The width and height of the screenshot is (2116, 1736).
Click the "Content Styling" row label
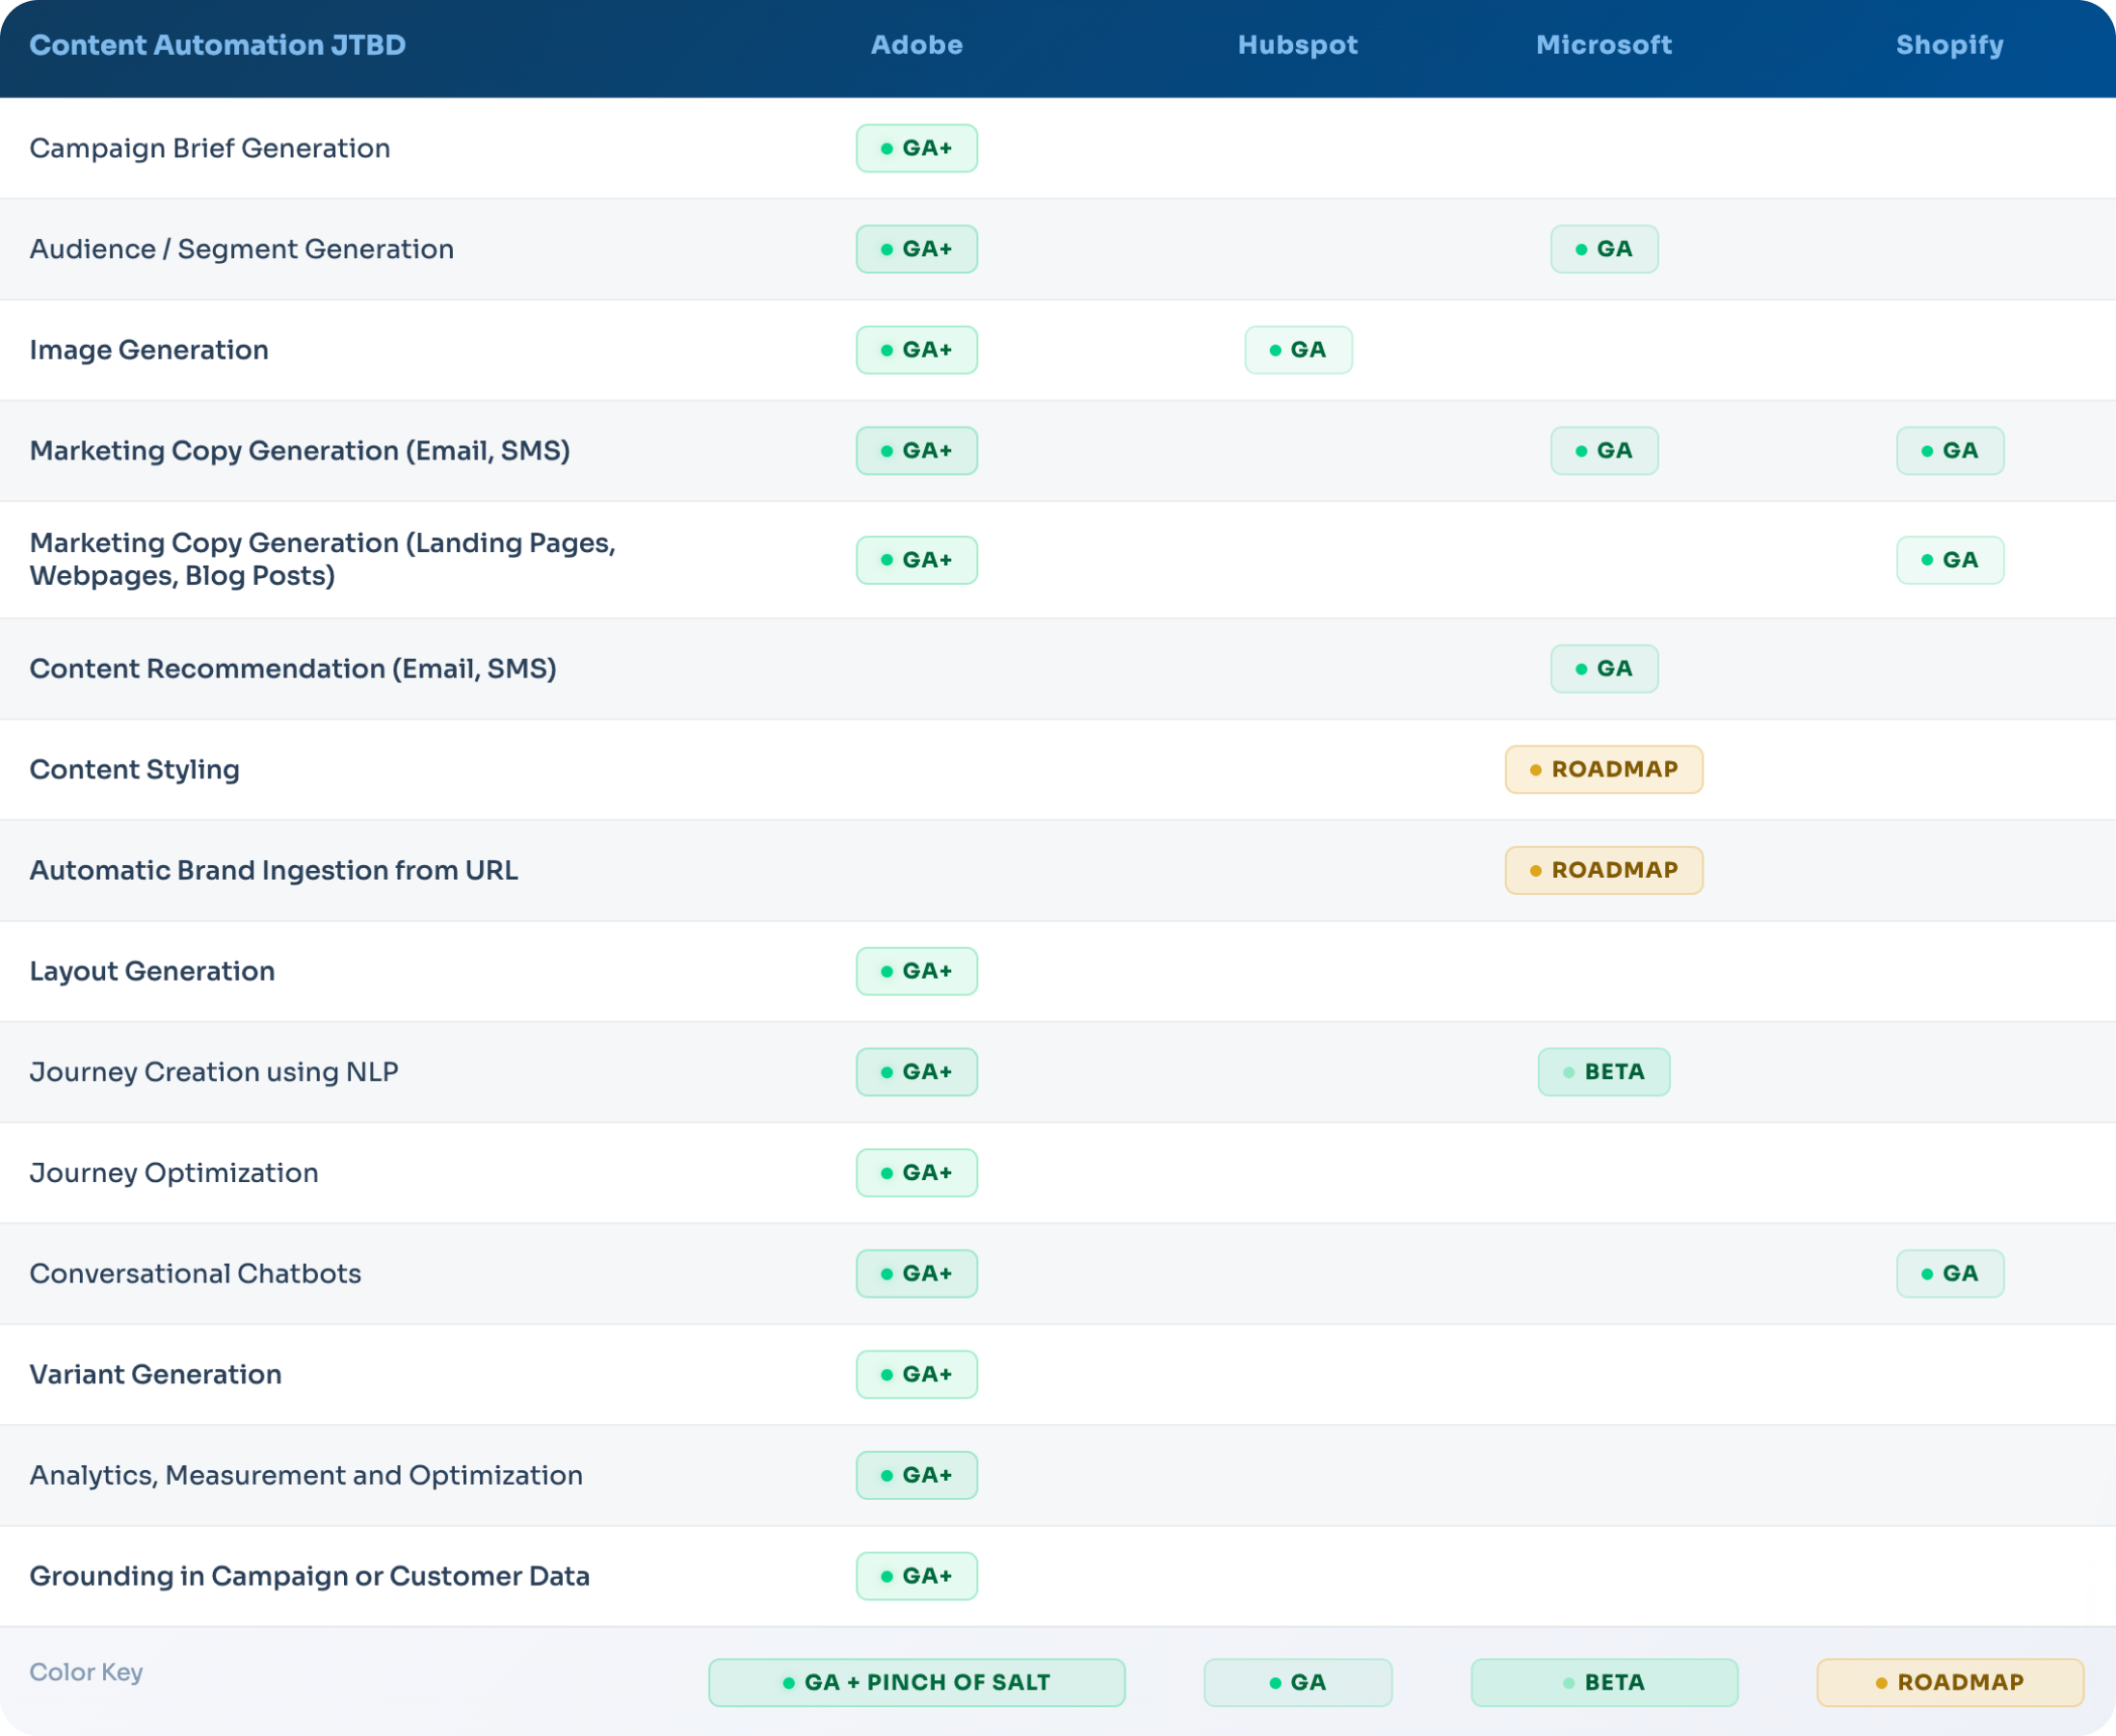[x=135, y=770]
